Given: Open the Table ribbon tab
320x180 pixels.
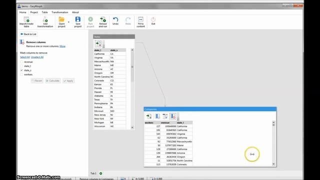Looking at the screenshot, I should 44,12.
